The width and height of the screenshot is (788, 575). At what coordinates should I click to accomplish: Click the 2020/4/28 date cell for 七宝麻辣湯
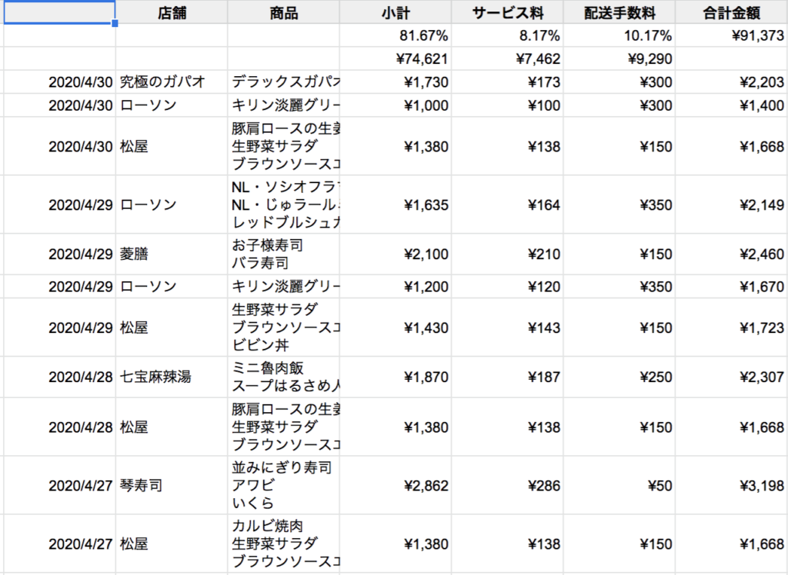click(59, 377)
